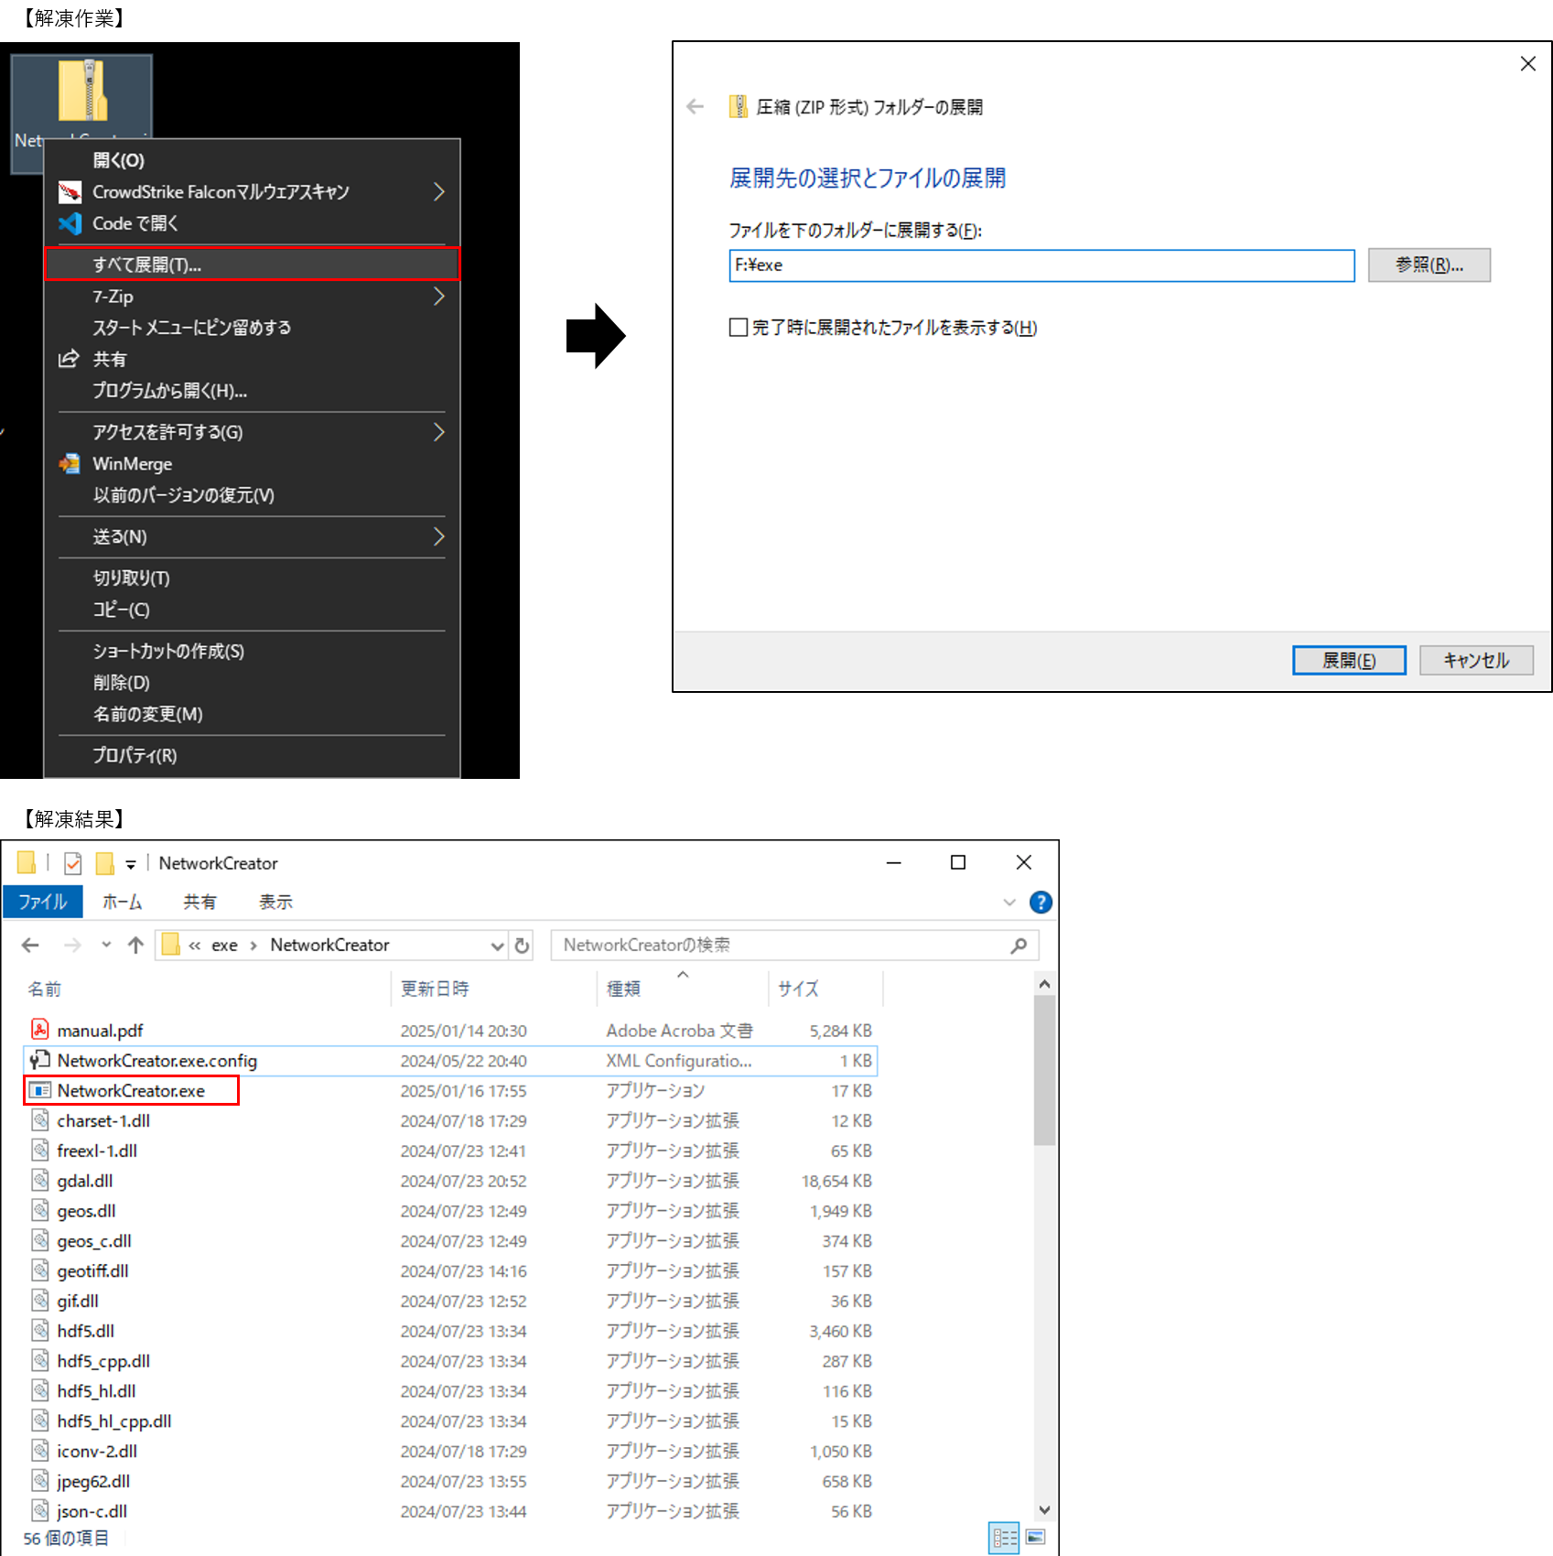Open the quick access toolbar dropdown
This screenshot has height=1556, width=1553.
click(x=131, y=864)
